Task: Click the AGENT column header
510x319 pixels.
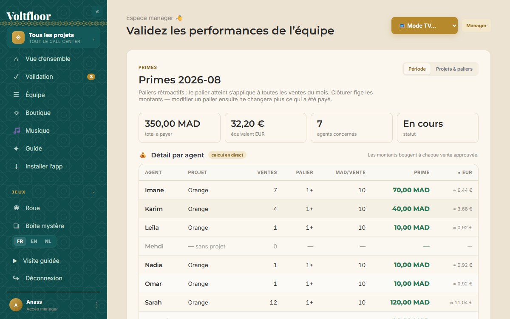Action: tap(153, 173)
